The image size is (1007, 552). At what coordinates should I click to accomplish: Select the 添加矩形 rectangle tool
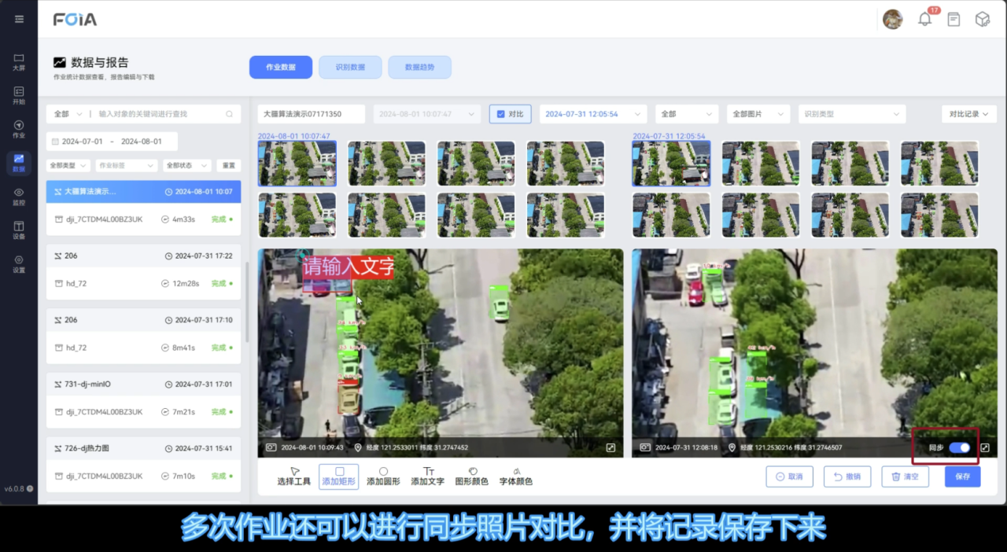[x=338, y=477]
